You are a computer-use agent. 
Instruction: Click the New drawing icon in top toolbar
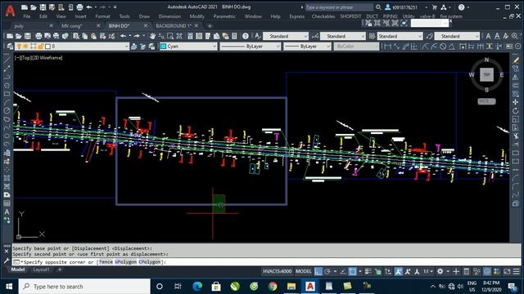[x=25, y=7]
